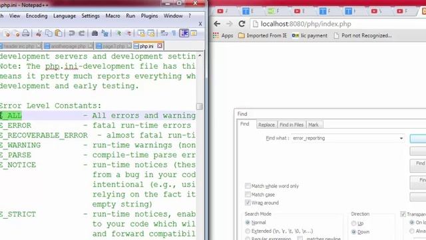Open the ? help menu

[x=190, y=16]
